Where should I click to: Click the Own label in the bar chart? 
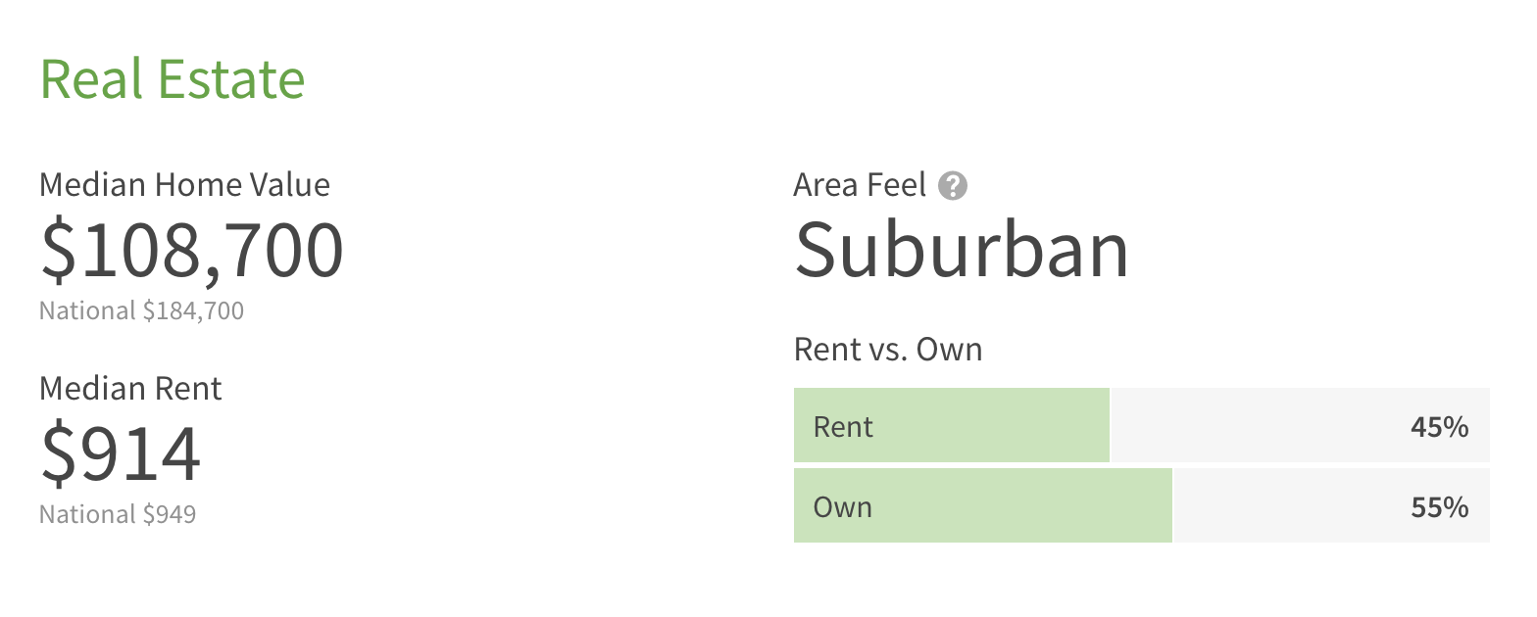tap(842, 507)
